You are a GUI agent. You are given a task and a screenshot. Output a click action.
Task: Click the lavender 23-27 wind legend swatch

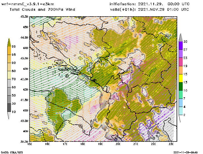pos(181,54)
